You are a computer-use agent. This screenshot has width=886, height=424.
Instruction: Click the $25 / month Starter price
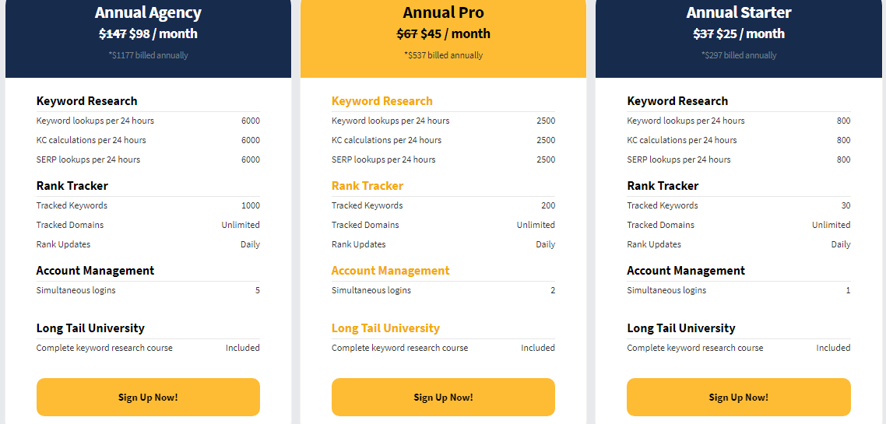pos(750,33)
